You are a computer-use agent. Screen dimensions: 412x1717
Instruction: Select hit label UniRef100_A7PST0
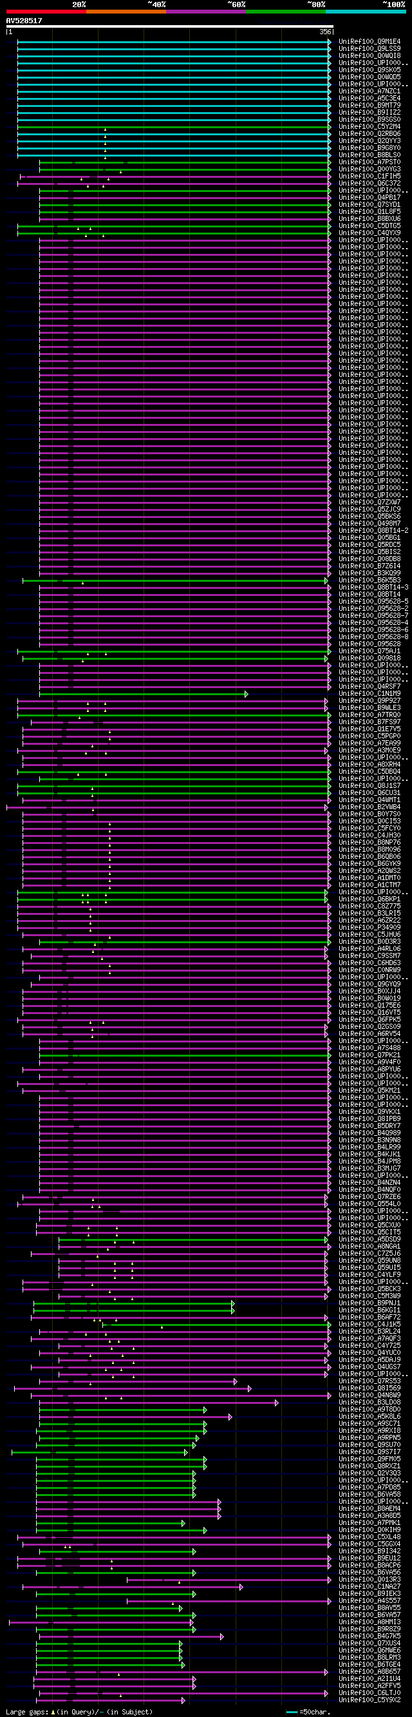click(x=370, y=162)
